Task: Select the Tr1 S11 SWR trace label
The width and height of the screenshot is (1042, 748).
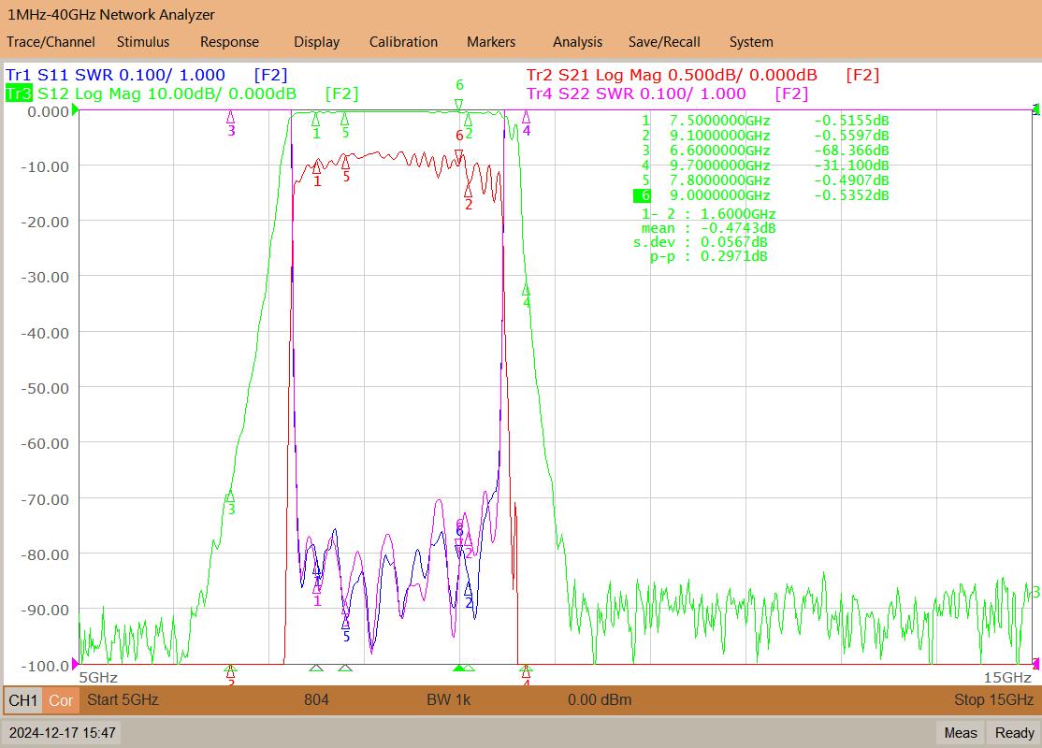Action: pyautogui.click(x=146, y=75)
